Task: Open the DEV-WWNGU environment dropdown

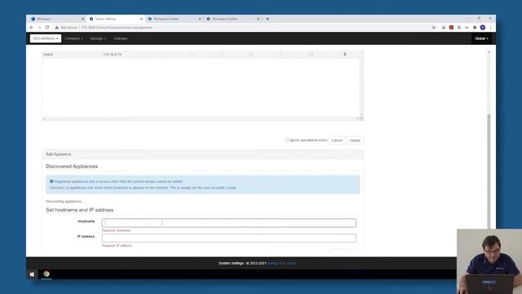Action: pyautogui.click(x=46, y=38)
